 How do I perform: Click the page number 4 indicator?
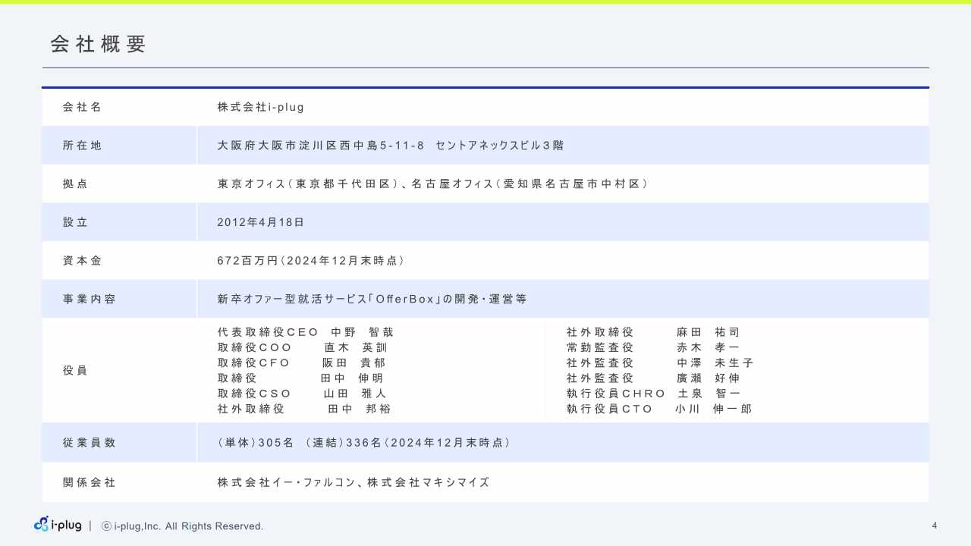click(933, 525)
